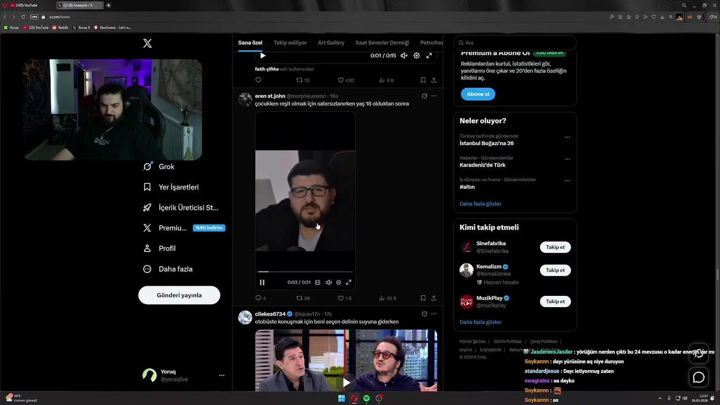Open options for Karadeniz'de Türk trend
Viewport: 720px width, 405px height.
(567, 159)
